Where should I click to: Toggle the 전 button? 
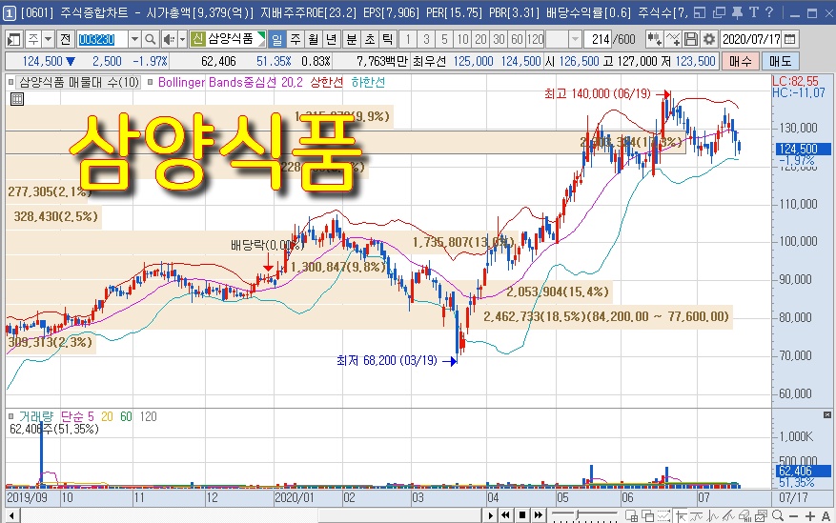pyautogui.click(x=65, y=39)
